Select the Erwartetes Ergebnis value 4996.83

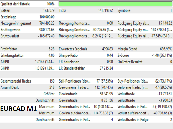[107, 49]
